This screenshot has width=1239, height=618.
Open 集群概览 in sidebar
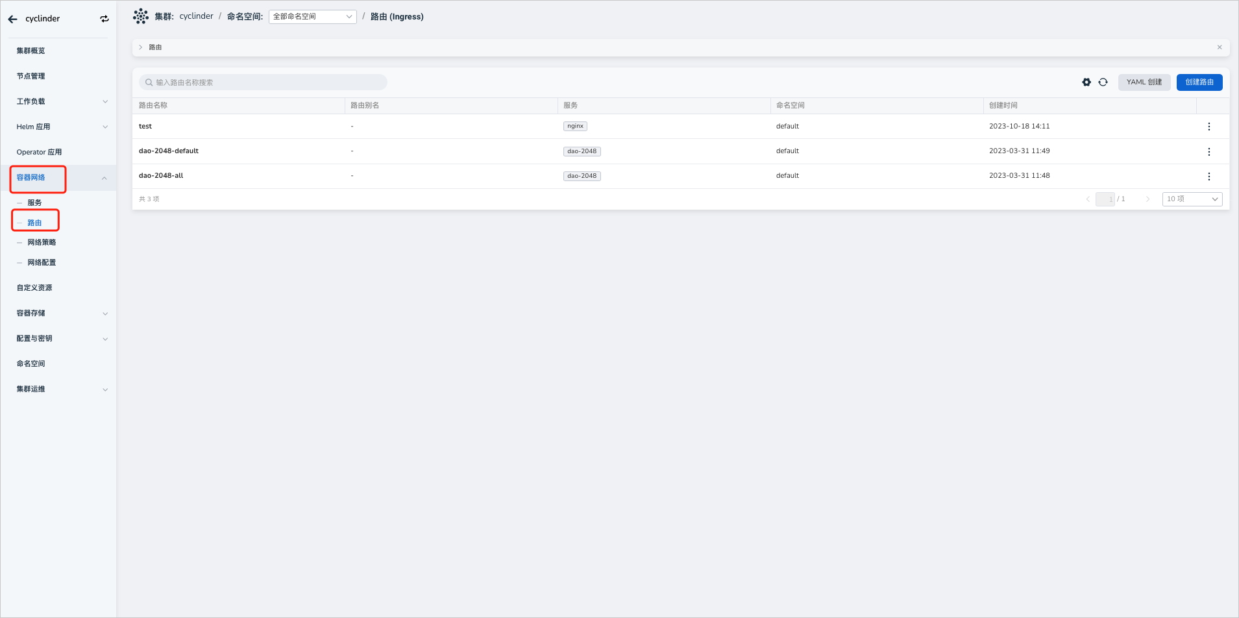point(31,51)
